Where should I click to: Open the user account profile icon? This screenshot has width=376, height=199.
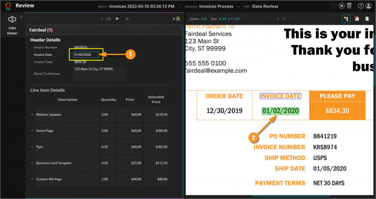[368, 6]
